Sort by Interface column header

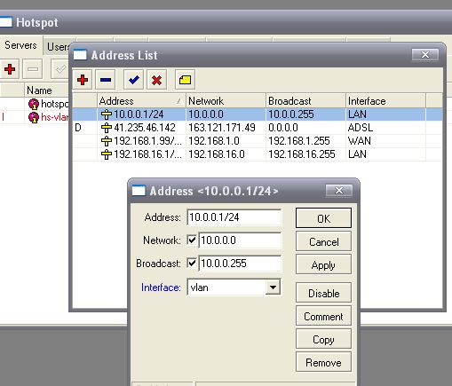385,101
